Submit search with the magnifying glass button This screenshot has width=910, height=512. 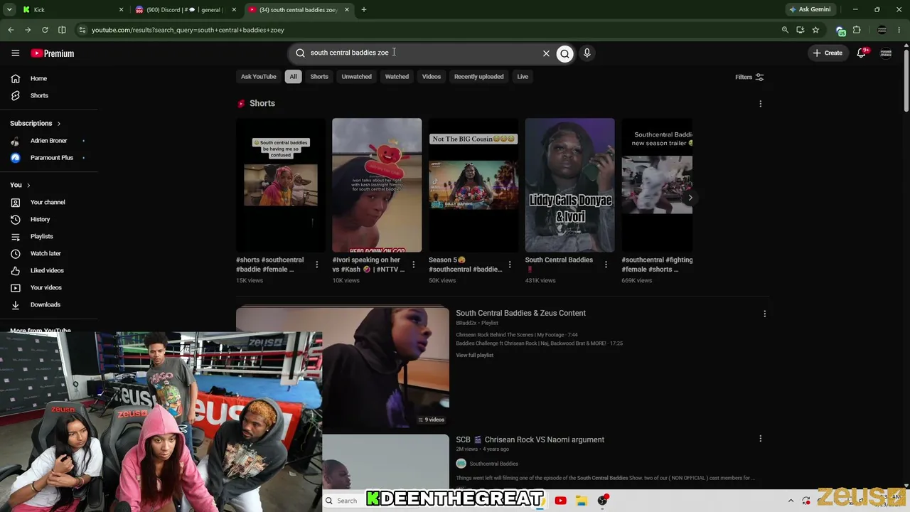click(564, 53)
